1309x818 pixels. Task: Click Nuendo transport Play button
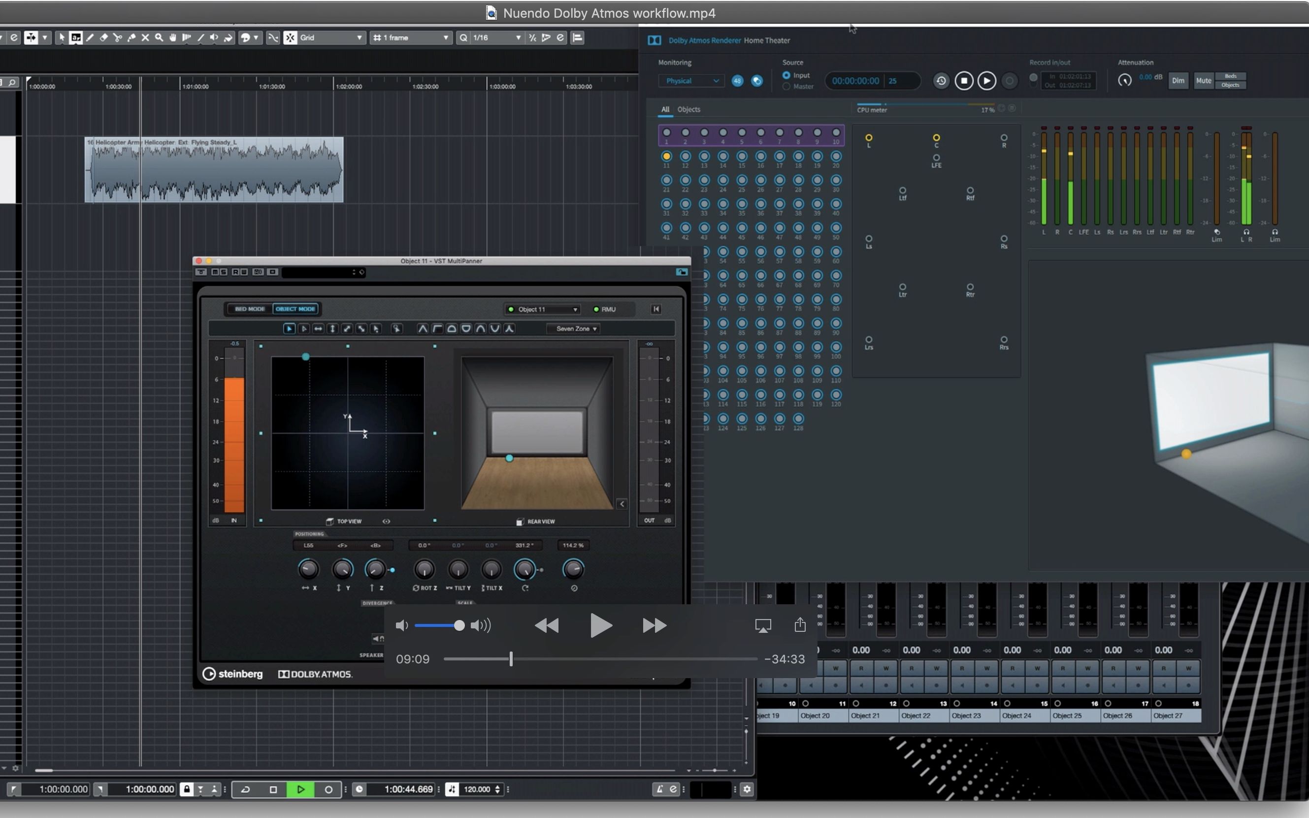pyautogui.click(x=301, y=789)
